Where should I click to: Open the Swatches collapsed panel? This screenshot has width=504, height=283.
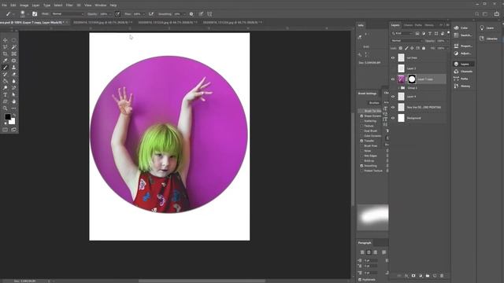[x=464, y=35]
